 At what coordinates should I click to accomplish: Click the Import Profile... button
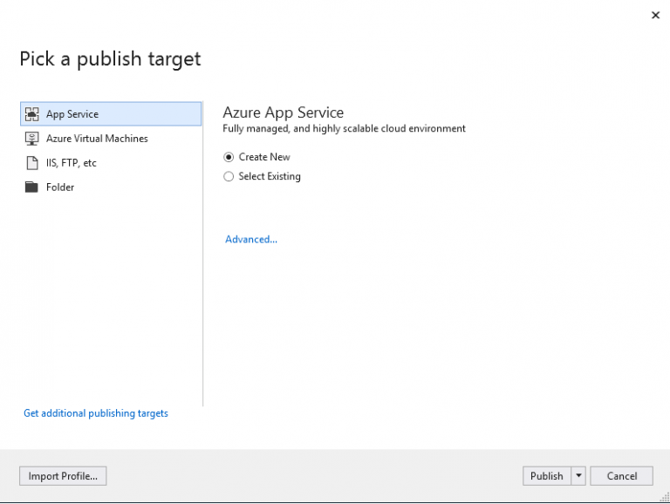coord(63,476)
